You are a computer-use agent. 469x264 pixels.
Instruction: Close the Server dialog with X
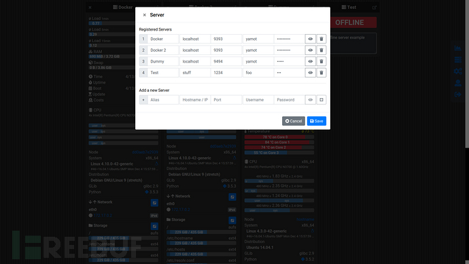[x=145, y=15]
